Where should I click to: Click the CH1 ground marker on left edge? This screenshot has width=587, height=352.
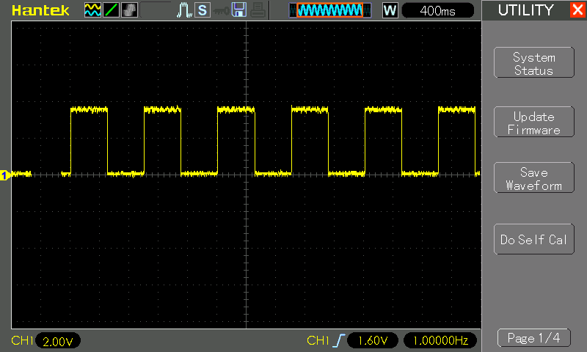(x=4, y=175)
